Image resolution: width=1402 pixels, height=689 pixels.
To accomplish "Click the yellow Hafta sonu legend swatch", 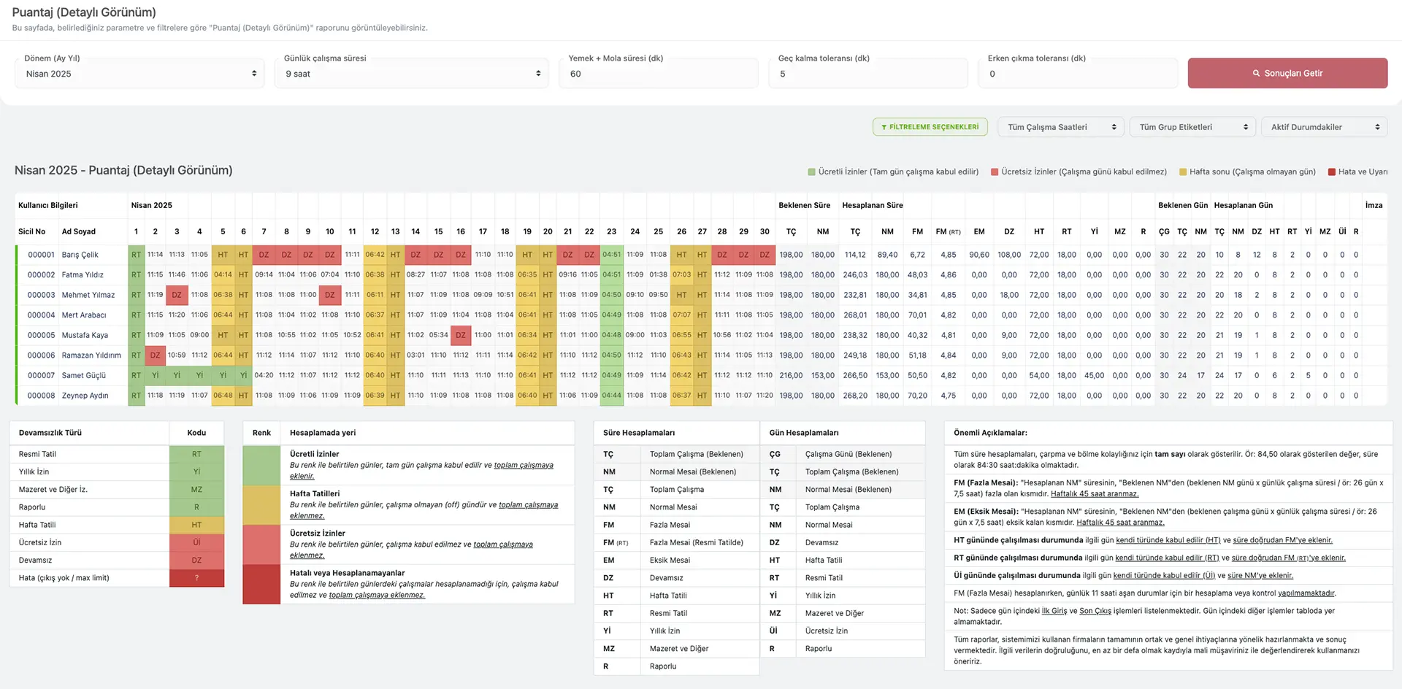I will click(1183, 172).
